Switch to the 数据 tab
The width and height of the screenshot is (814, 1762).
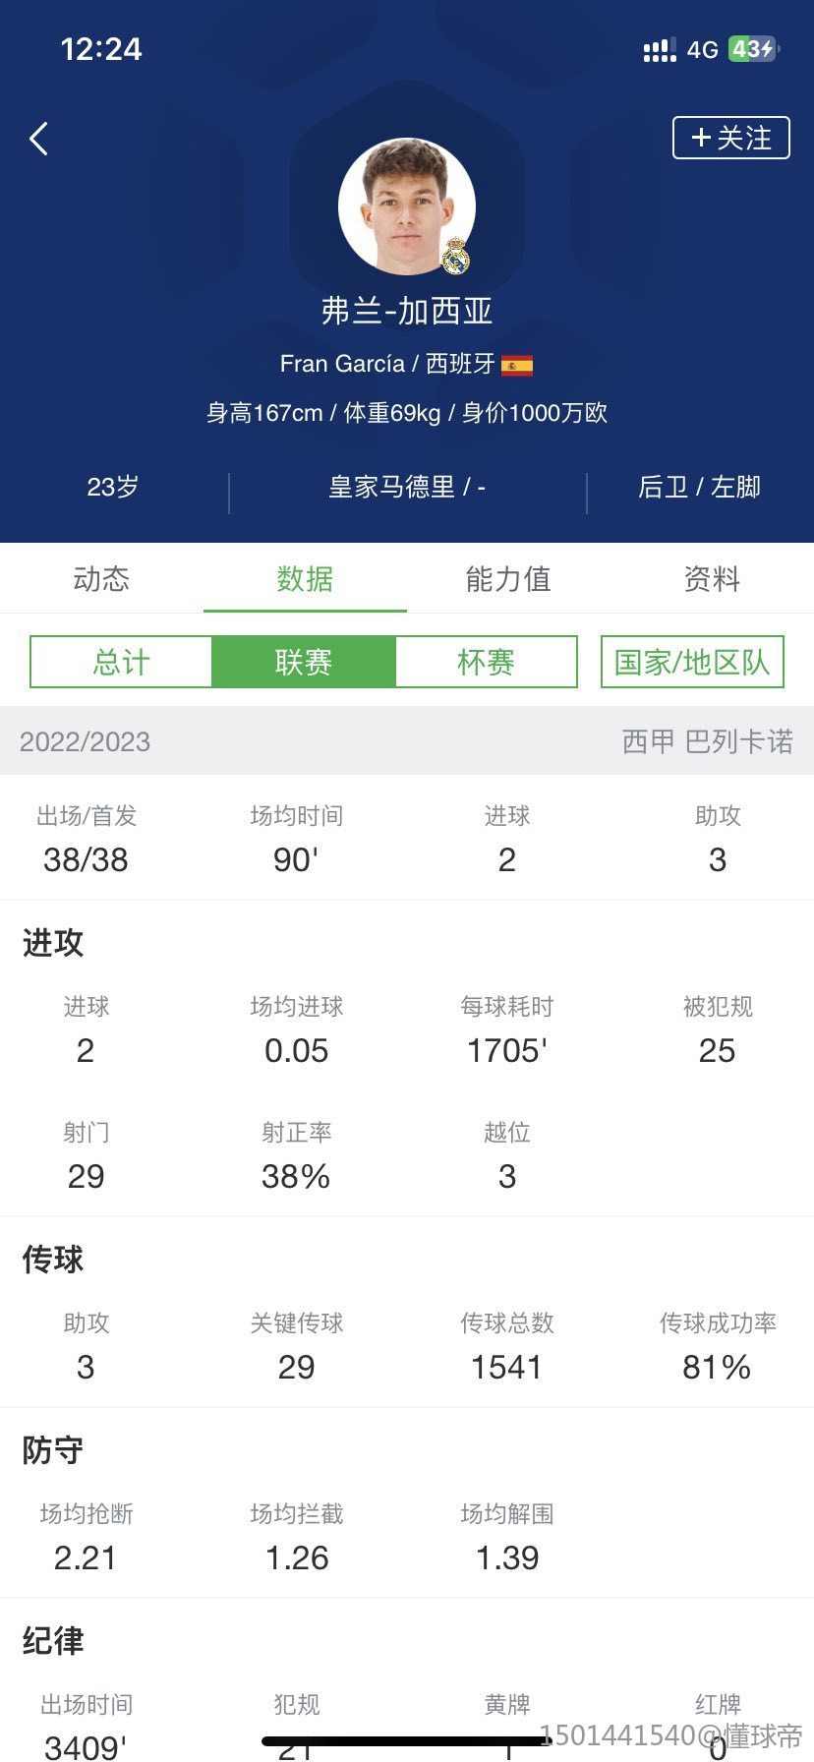[x=305, y=579]
